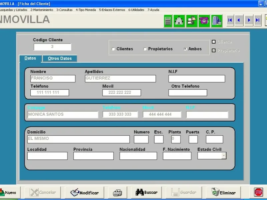The height and width of the screenshot is (200, 267).
Task: Toggle the Cliente checkbox
Action: [214, 42]
